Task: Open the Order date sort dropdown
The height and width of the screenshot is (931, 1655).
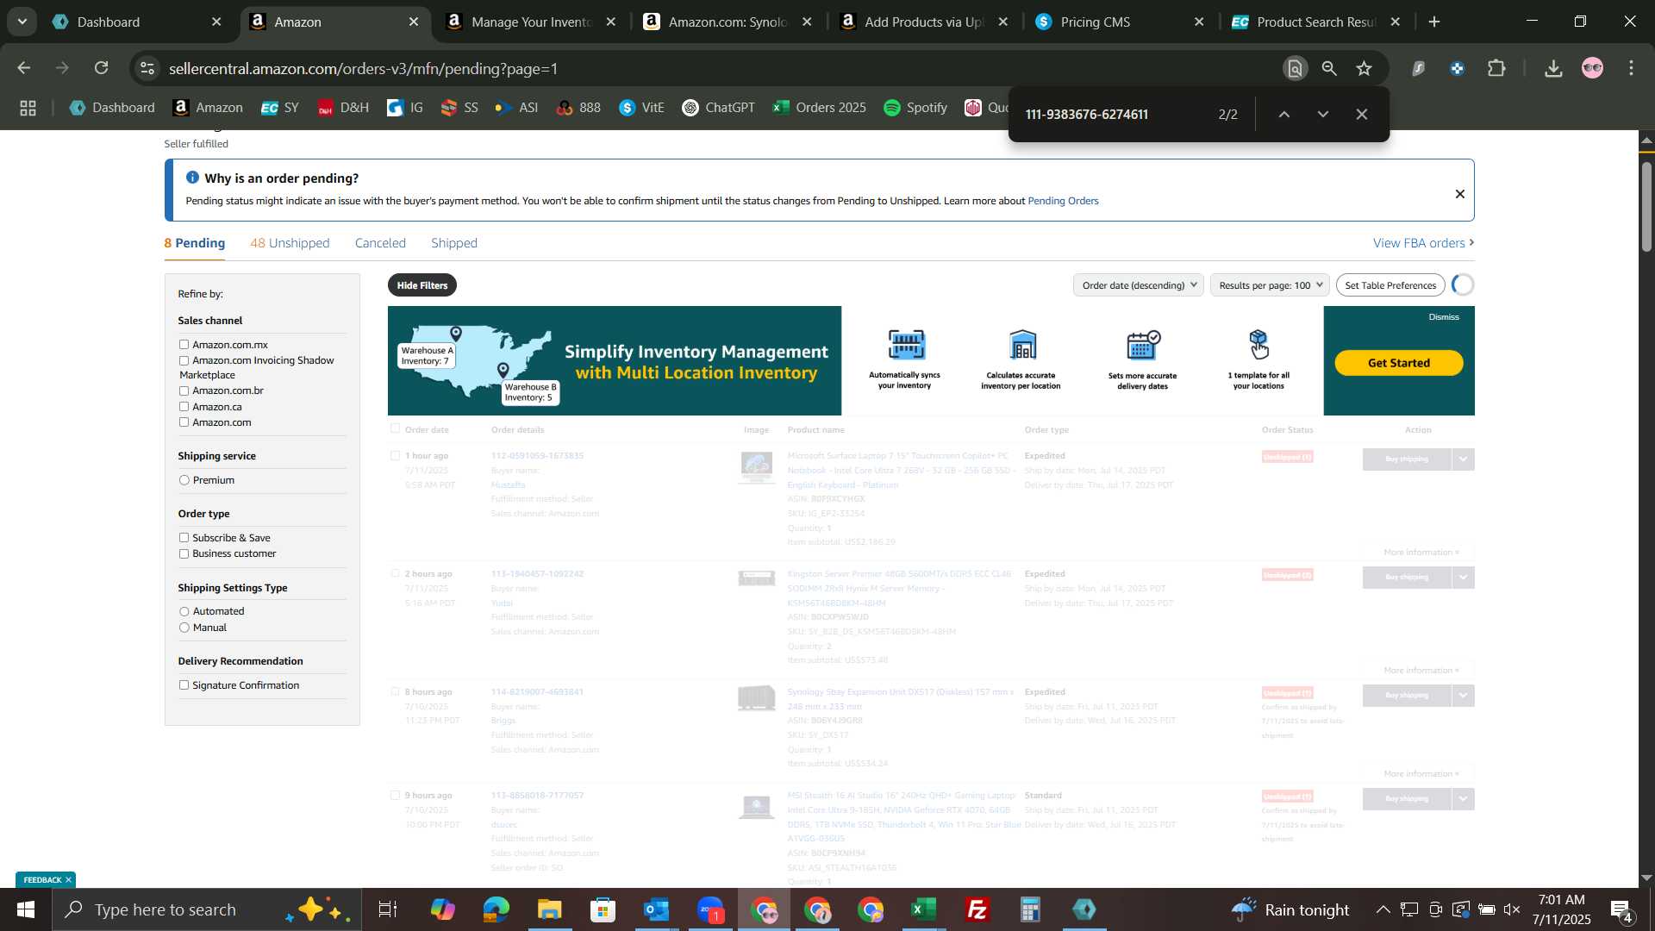Action: (1139, 285)
